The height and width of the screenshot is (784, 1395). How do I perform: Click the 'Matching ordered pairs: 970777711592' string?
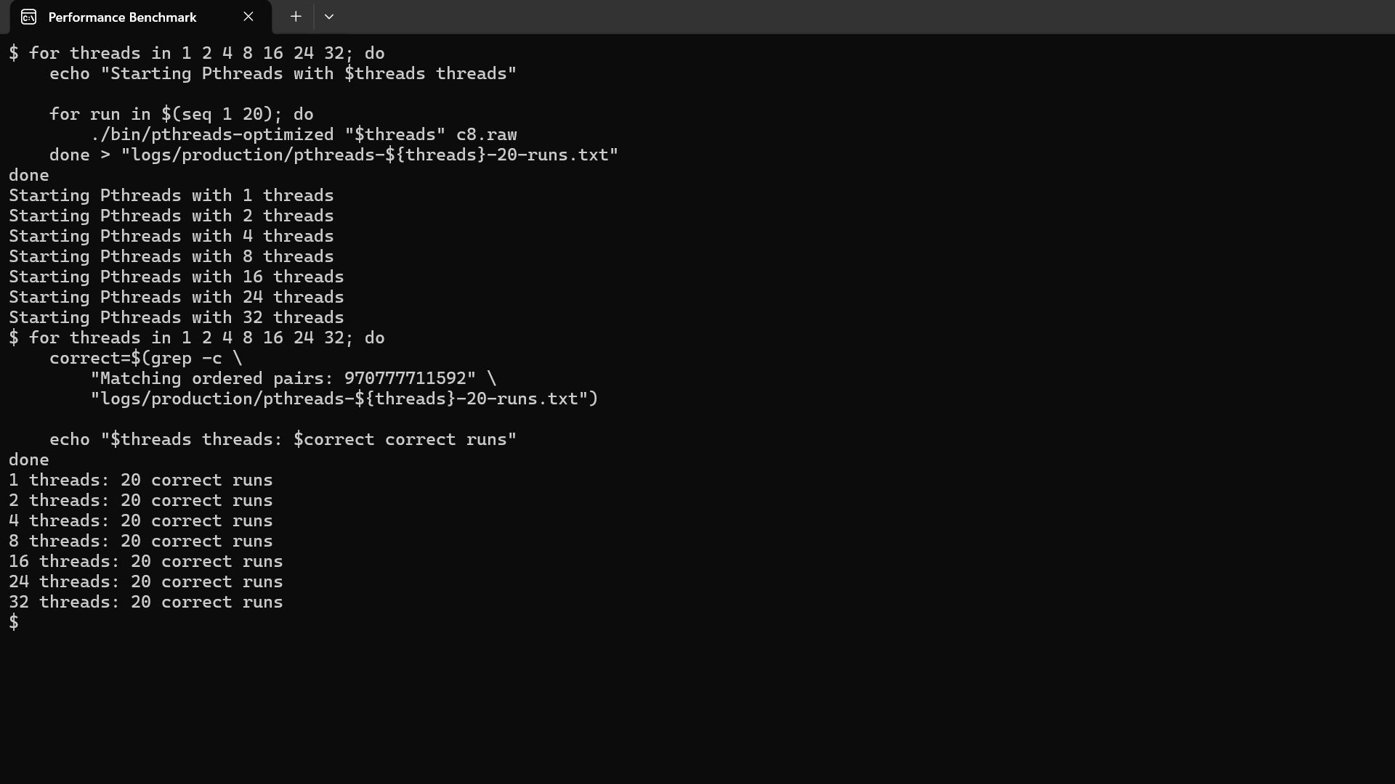[x=283, y=379]
